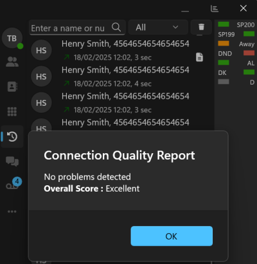Open the chat messages icon

12,161
